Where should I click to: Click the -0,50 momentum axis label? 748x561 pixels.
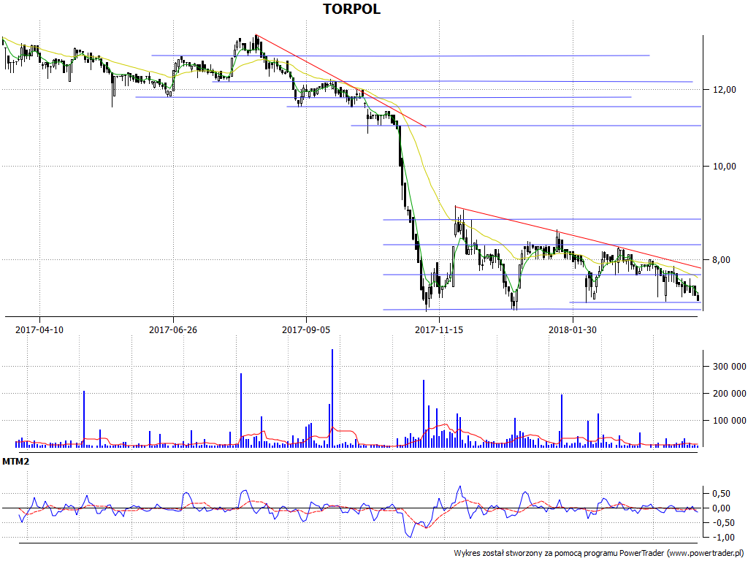click(x=725, y=523)
